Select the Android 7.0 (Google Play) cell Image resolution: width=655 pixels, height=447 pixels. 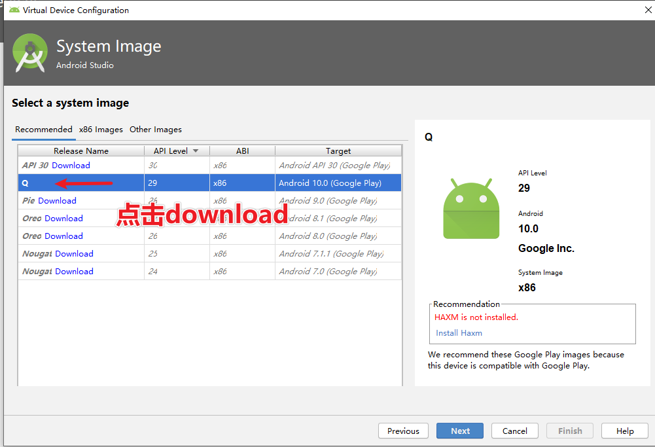pos(338,272)
